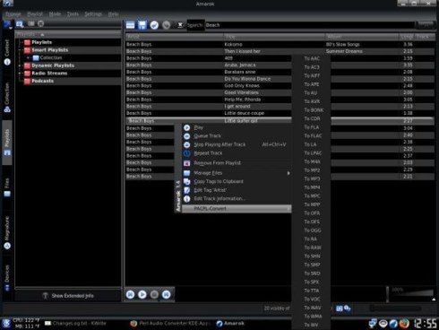Clear the search filter with the X icon
This screenshot has width=439, height=330.
(x=180, y=25)
